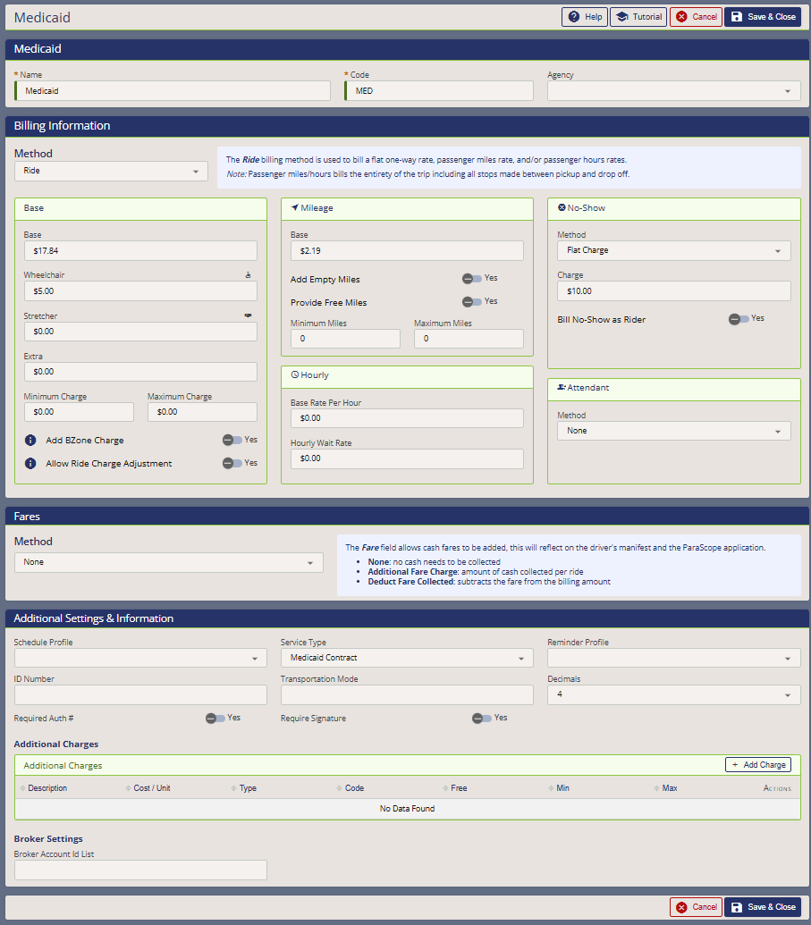Click bottom Save & Close button
Image resolution: width=811 pixels, height=925 pixels.
pyautogui.click(x=763, y=907)
